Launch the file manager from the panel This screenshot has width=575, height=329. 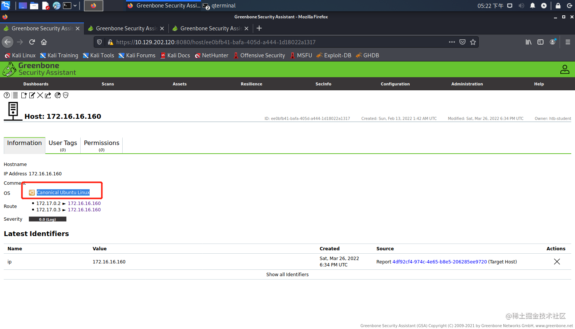(34, 6)
